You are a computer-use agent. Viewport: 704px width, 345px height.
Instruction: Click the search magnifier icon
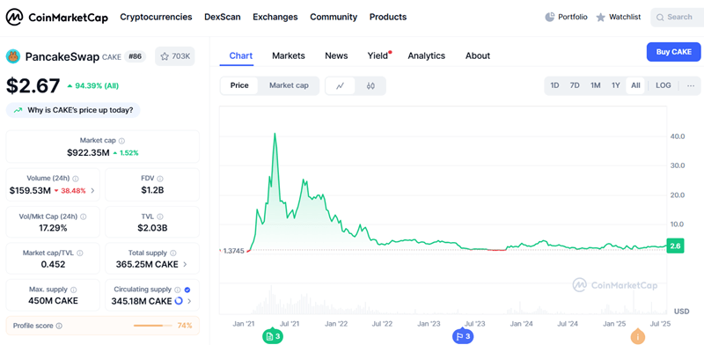click(659, 18)
